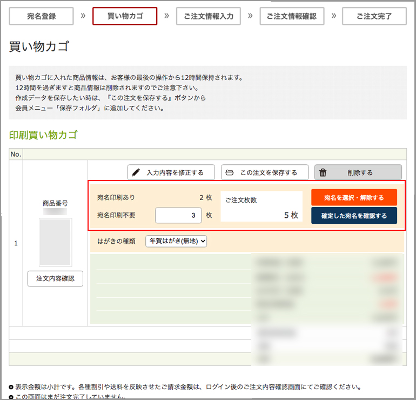Click the arrow between 宛名登録 and 買い物カゴ
The image size is (416, 400).
[83, 16]
